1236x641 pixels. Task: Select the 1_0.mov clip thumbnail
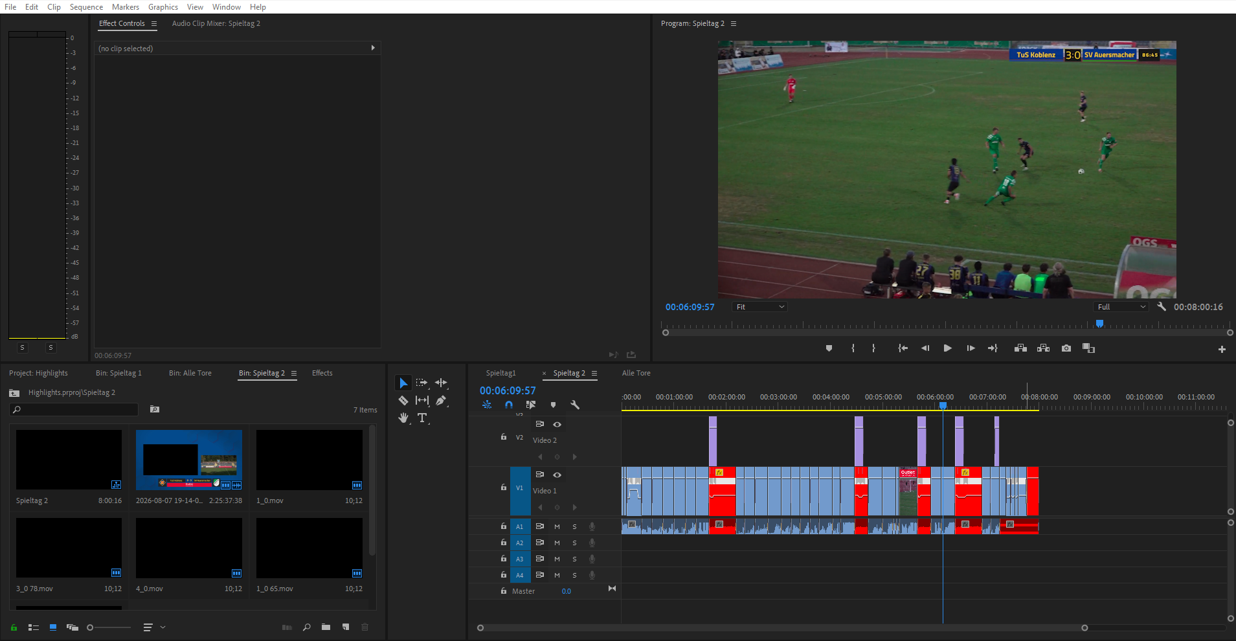point(309,460)
